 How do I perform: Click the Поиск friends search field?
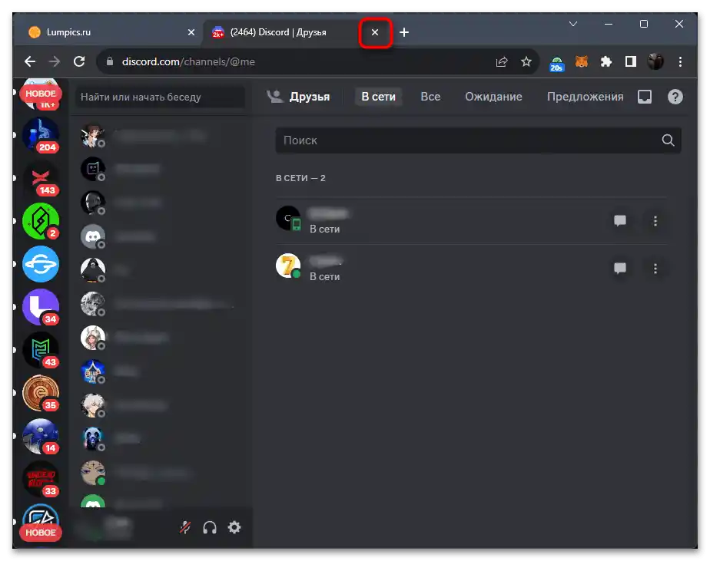point(478,140)
